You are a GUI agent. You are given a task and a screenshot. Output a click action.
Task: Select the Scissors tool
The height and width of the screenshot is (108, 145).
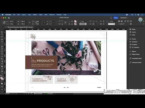point(2,56)
